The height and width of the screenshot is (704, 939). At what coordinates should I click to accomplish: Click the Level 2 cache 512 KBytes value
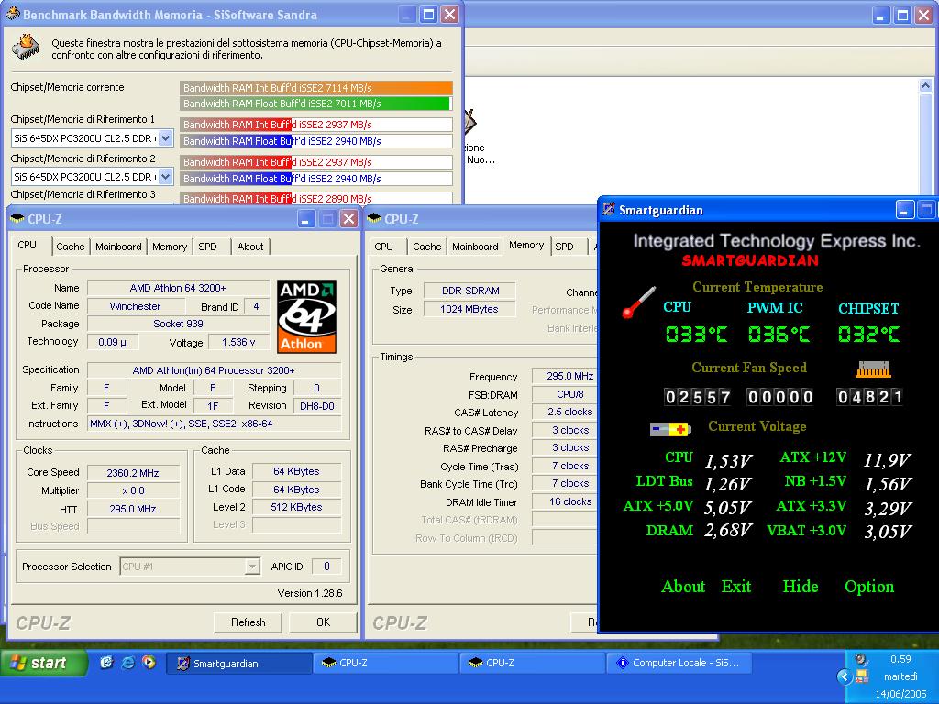pos(296,507)
